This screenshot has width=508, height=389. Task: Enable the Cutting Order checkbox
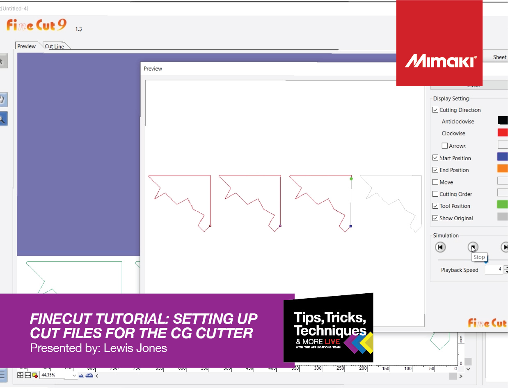click(435, 194)
